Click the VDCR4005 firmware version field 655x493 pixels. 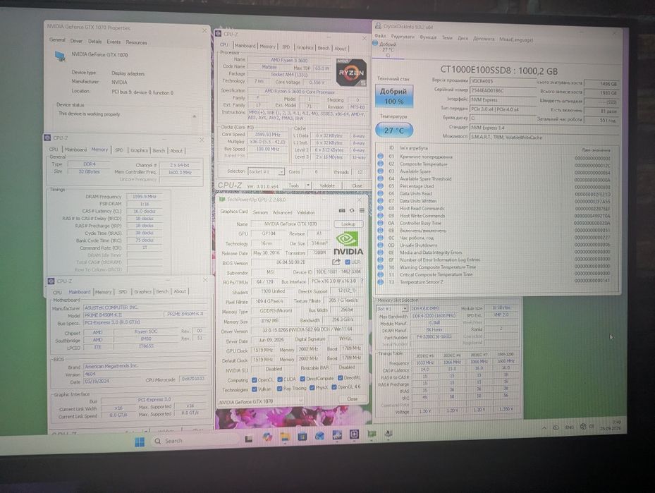[503, 80]
